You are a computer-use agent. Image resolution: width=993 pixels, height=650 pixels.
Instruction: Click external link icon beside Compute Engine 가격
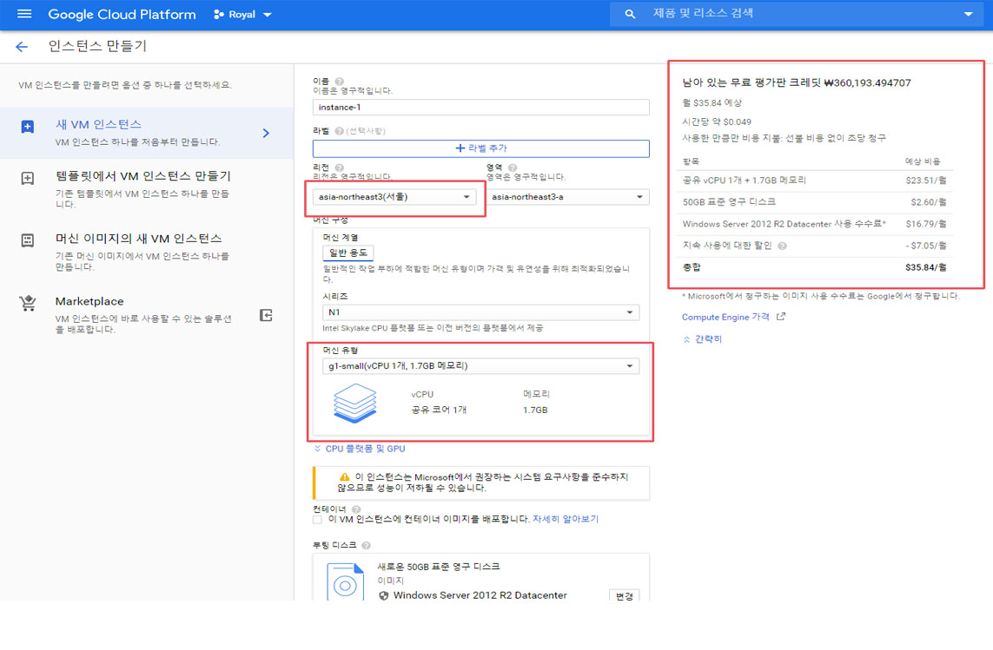tap(781, 317)
